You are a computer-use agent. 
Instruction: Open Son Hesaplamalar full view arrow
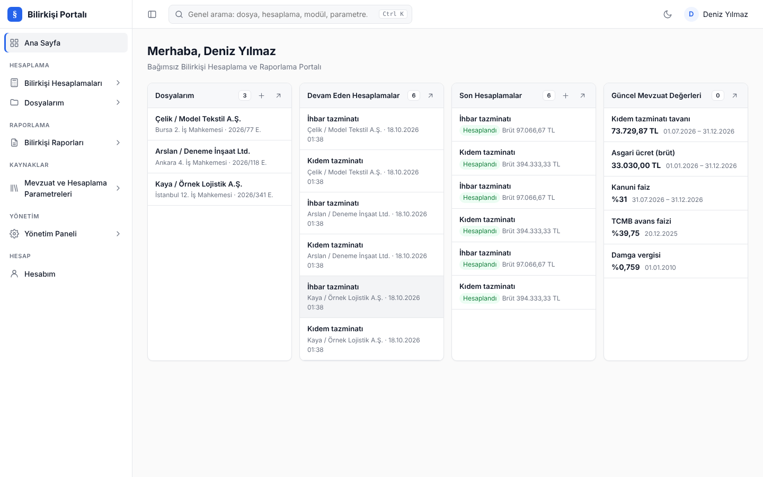click(x=583, y=95)
